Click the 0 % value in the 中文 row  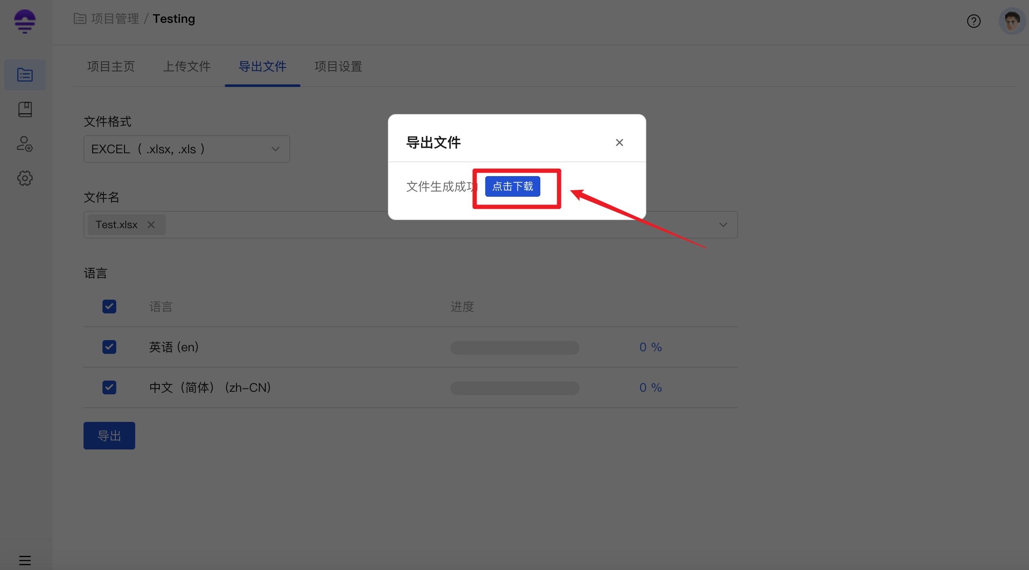point(651,387)
